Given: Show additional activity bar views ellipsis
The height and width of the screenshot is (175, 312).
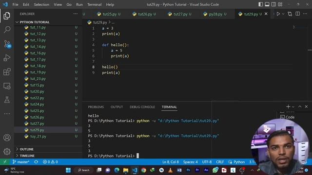Looking at the screenshot, I should [x=7, y=114].
